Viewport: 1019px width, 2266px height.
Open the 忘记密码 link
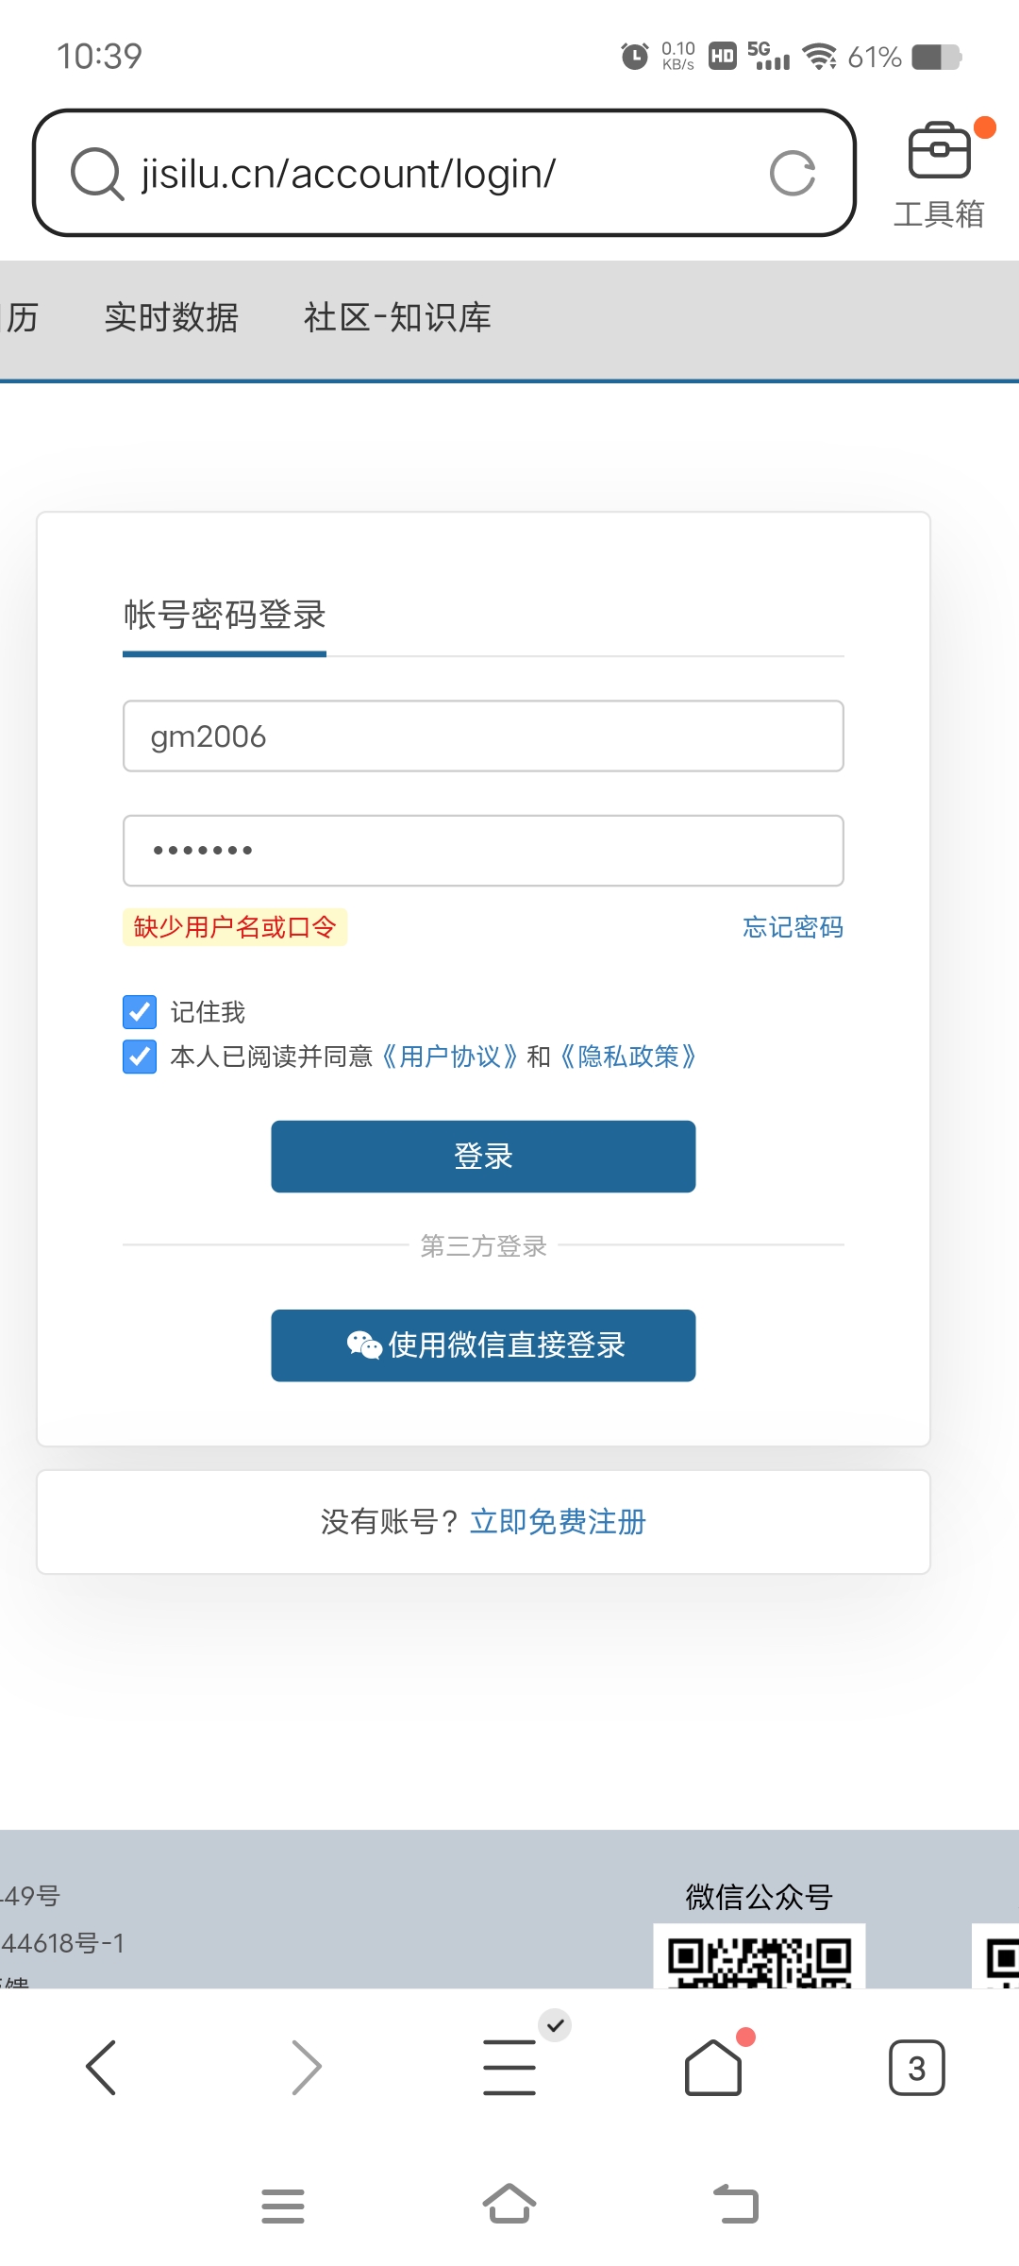coord(793,927)
